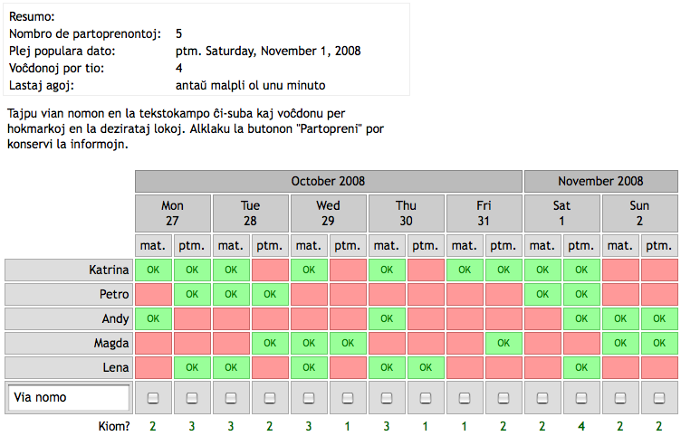Tick the Tuesday 28 mat. checkbox
Image resolution: width=681 pixels, height=436 pixels.
231,398
